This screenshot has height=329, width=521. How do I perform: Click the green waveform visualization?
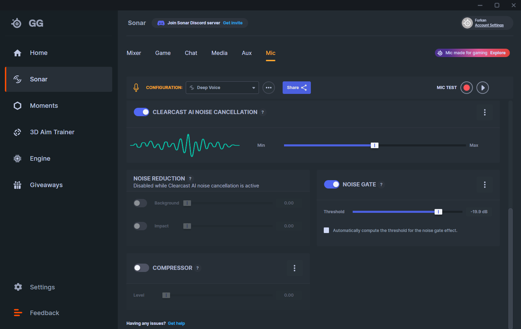[185, 145]
